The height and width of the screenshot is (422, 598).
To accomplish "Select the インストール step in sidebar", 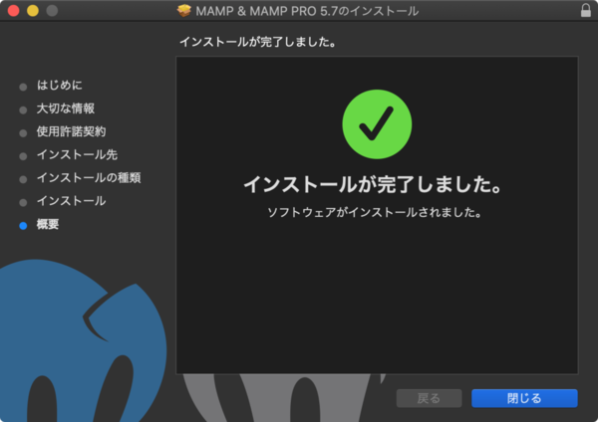I will 72,201.
